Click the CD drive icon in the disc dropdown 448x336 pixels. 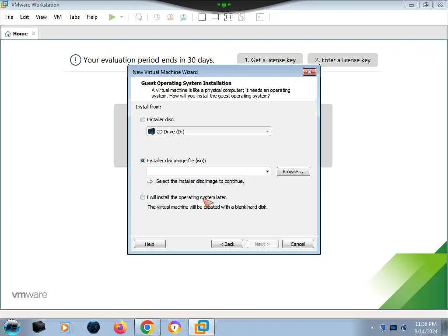151,131
